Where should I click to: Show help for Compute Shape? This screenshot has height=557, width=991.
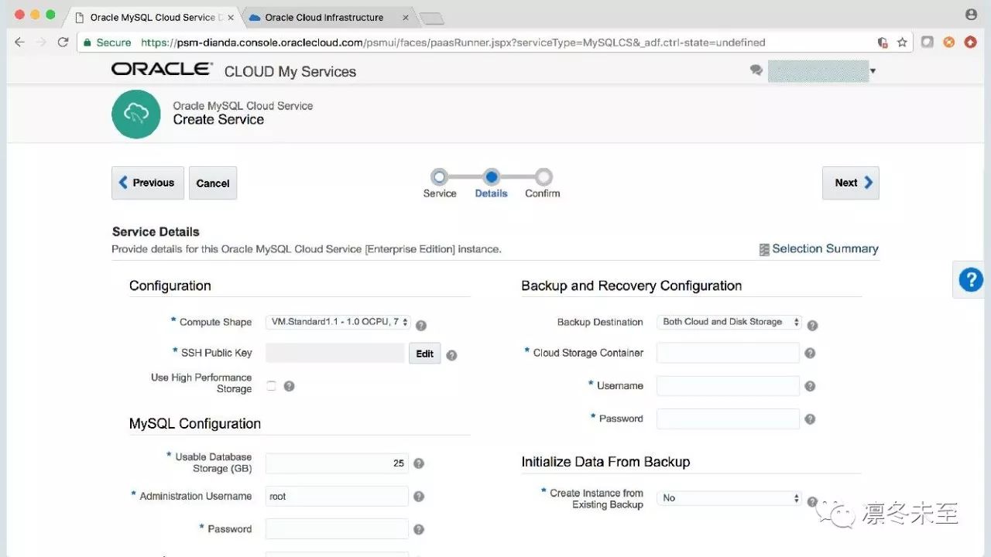[x=421, y=326]
